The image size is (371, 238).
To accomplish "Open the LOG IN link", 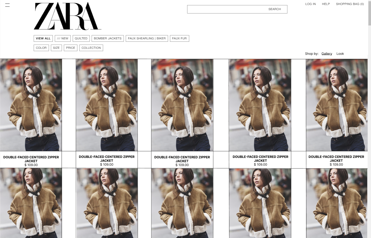I will [310, 4].
